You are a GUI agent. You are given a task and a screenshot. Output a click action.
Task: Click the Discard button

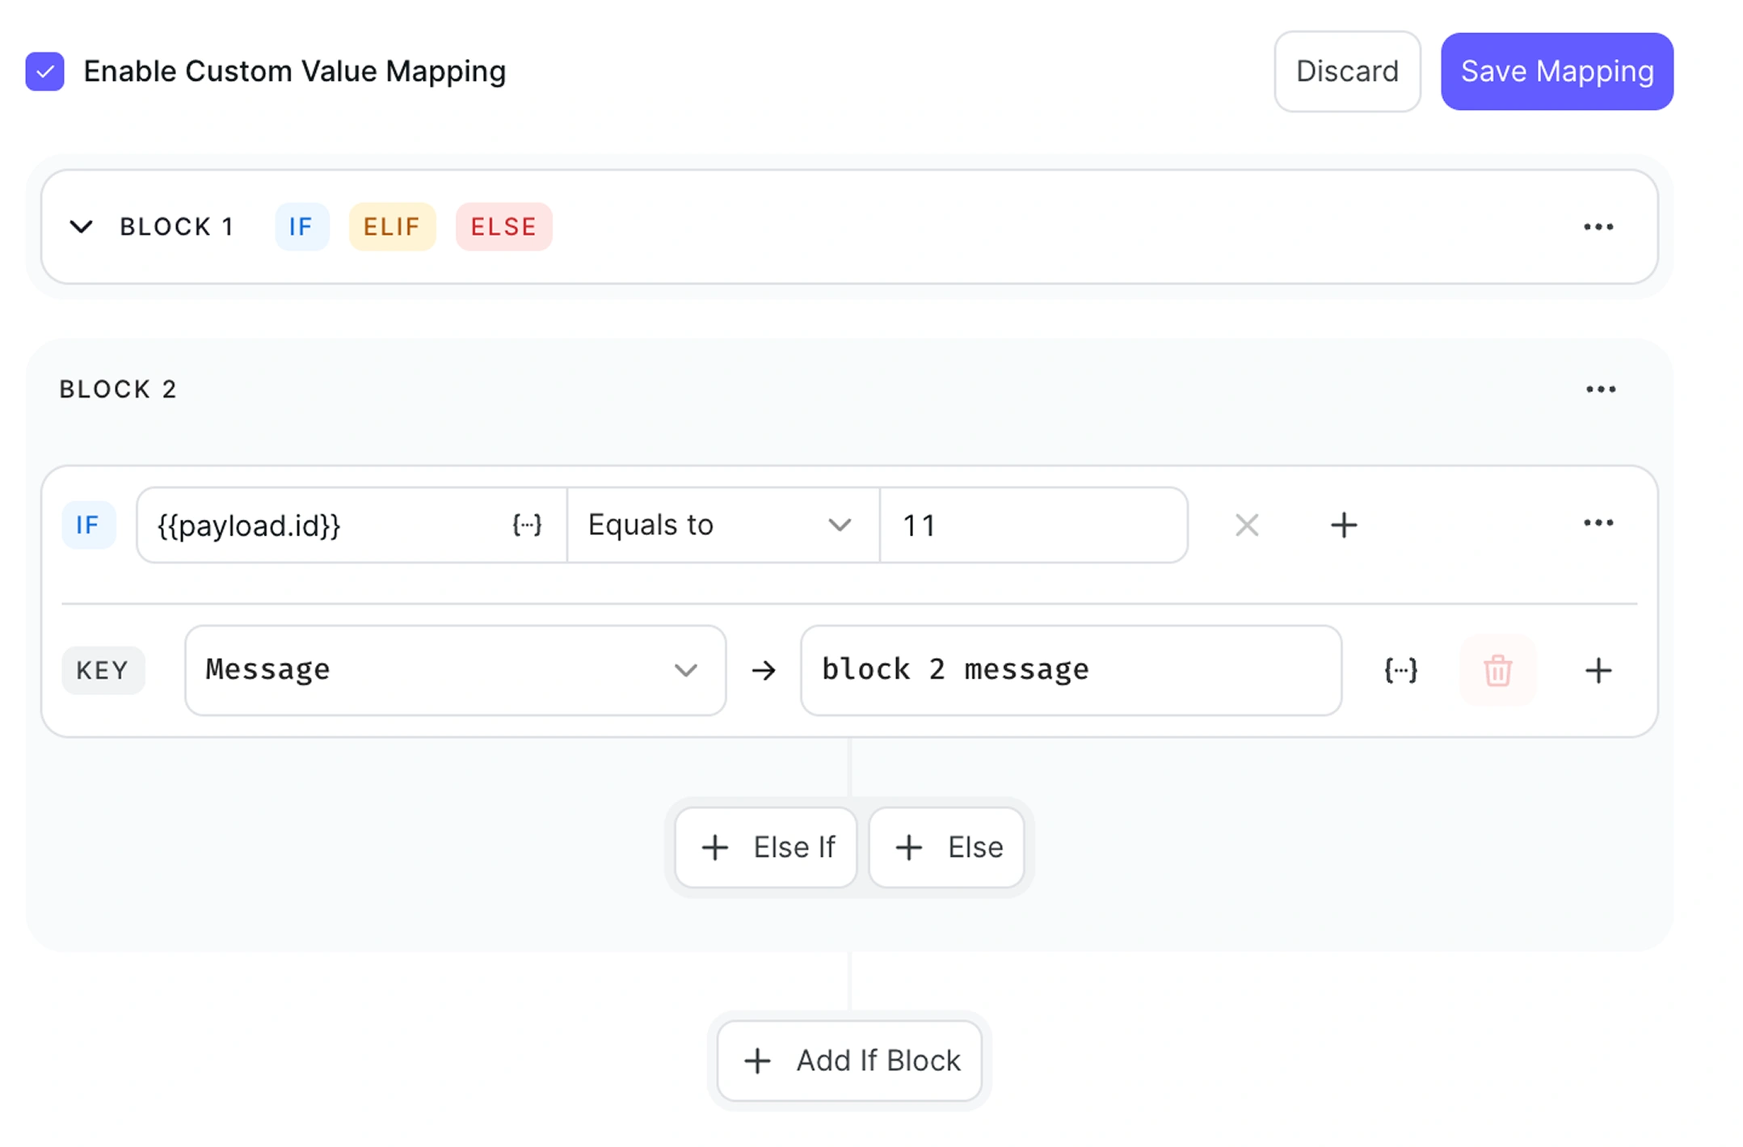click(x=1346, y=72)
